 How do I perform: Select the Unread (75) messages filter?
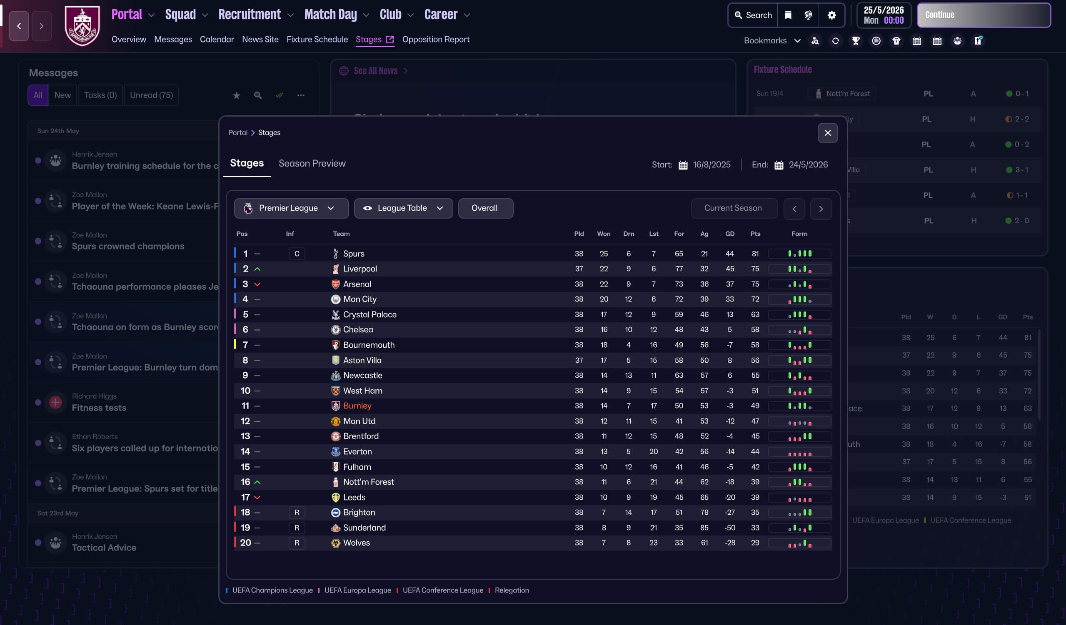pyautogui.click(x=151, y=95)
